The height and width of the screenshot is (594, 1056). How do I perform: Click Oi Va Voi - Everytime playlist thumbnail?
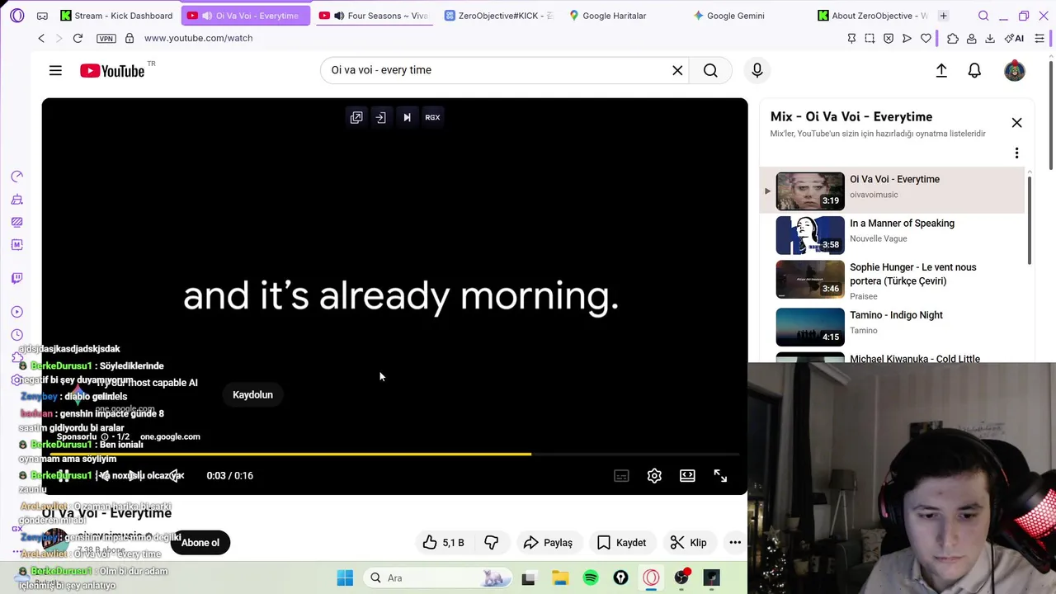pos(810,191)
